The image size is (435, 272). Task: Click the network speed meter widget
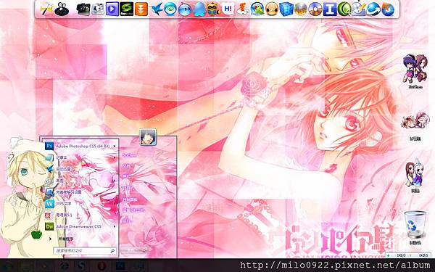coord(408,255)
